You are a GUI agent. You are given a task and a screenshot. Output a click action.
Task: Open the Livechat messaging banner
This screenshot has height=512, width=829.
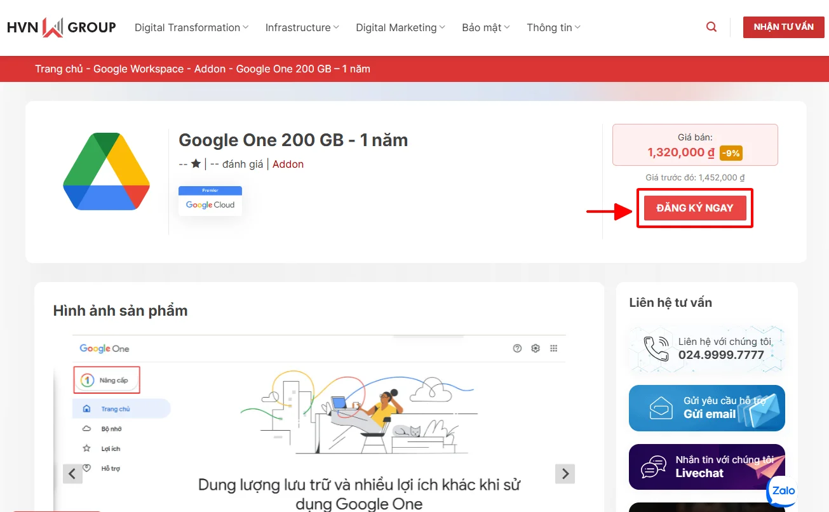(706, 467)
